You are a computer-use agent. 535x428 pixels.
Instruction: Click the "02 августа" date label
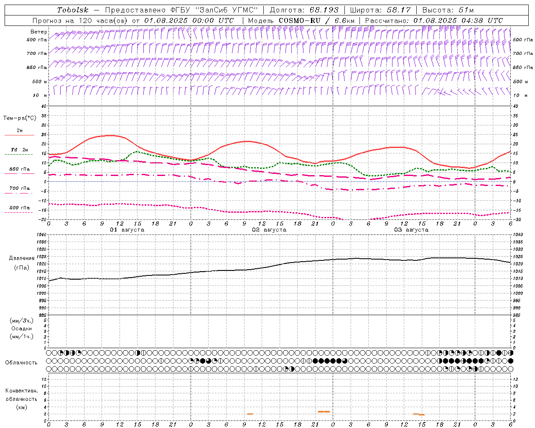coord(269,230)
